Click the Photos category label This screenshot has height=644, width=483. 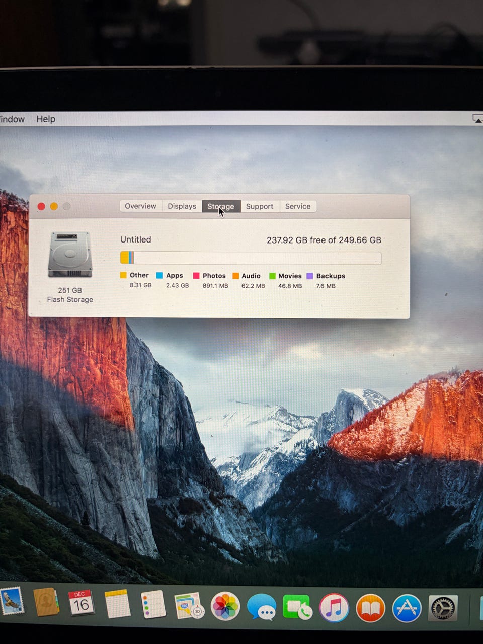[x=214, y=276]
